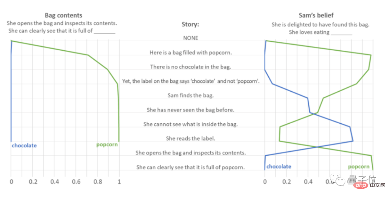Click the blue 'chocolate' label in right chart
This screenshot has height=197, width=389.
pyautogui.click(x=278, y=166)
